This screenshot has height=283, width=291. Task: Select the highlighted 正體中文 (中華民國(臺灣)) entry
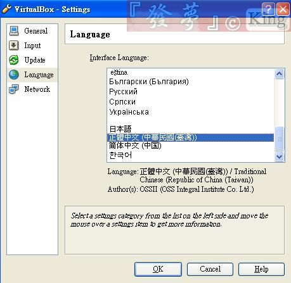190,137
